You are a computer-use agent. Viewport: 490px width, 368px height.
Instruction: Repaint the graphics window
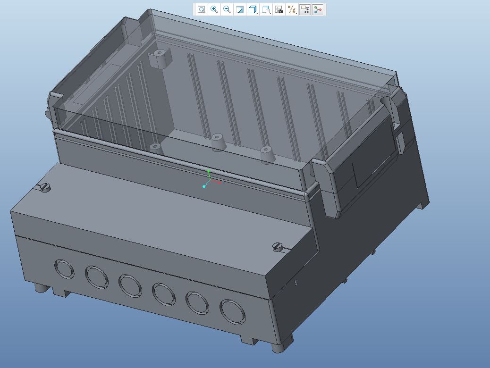point(240,10)
